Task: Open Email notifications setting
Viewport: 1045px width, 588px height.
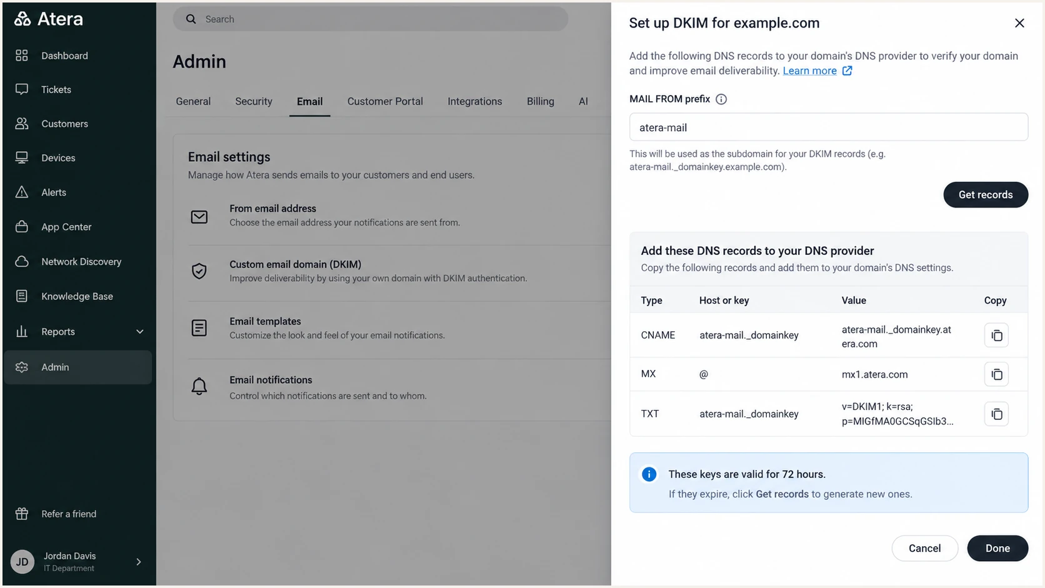Action: (399, 387)
